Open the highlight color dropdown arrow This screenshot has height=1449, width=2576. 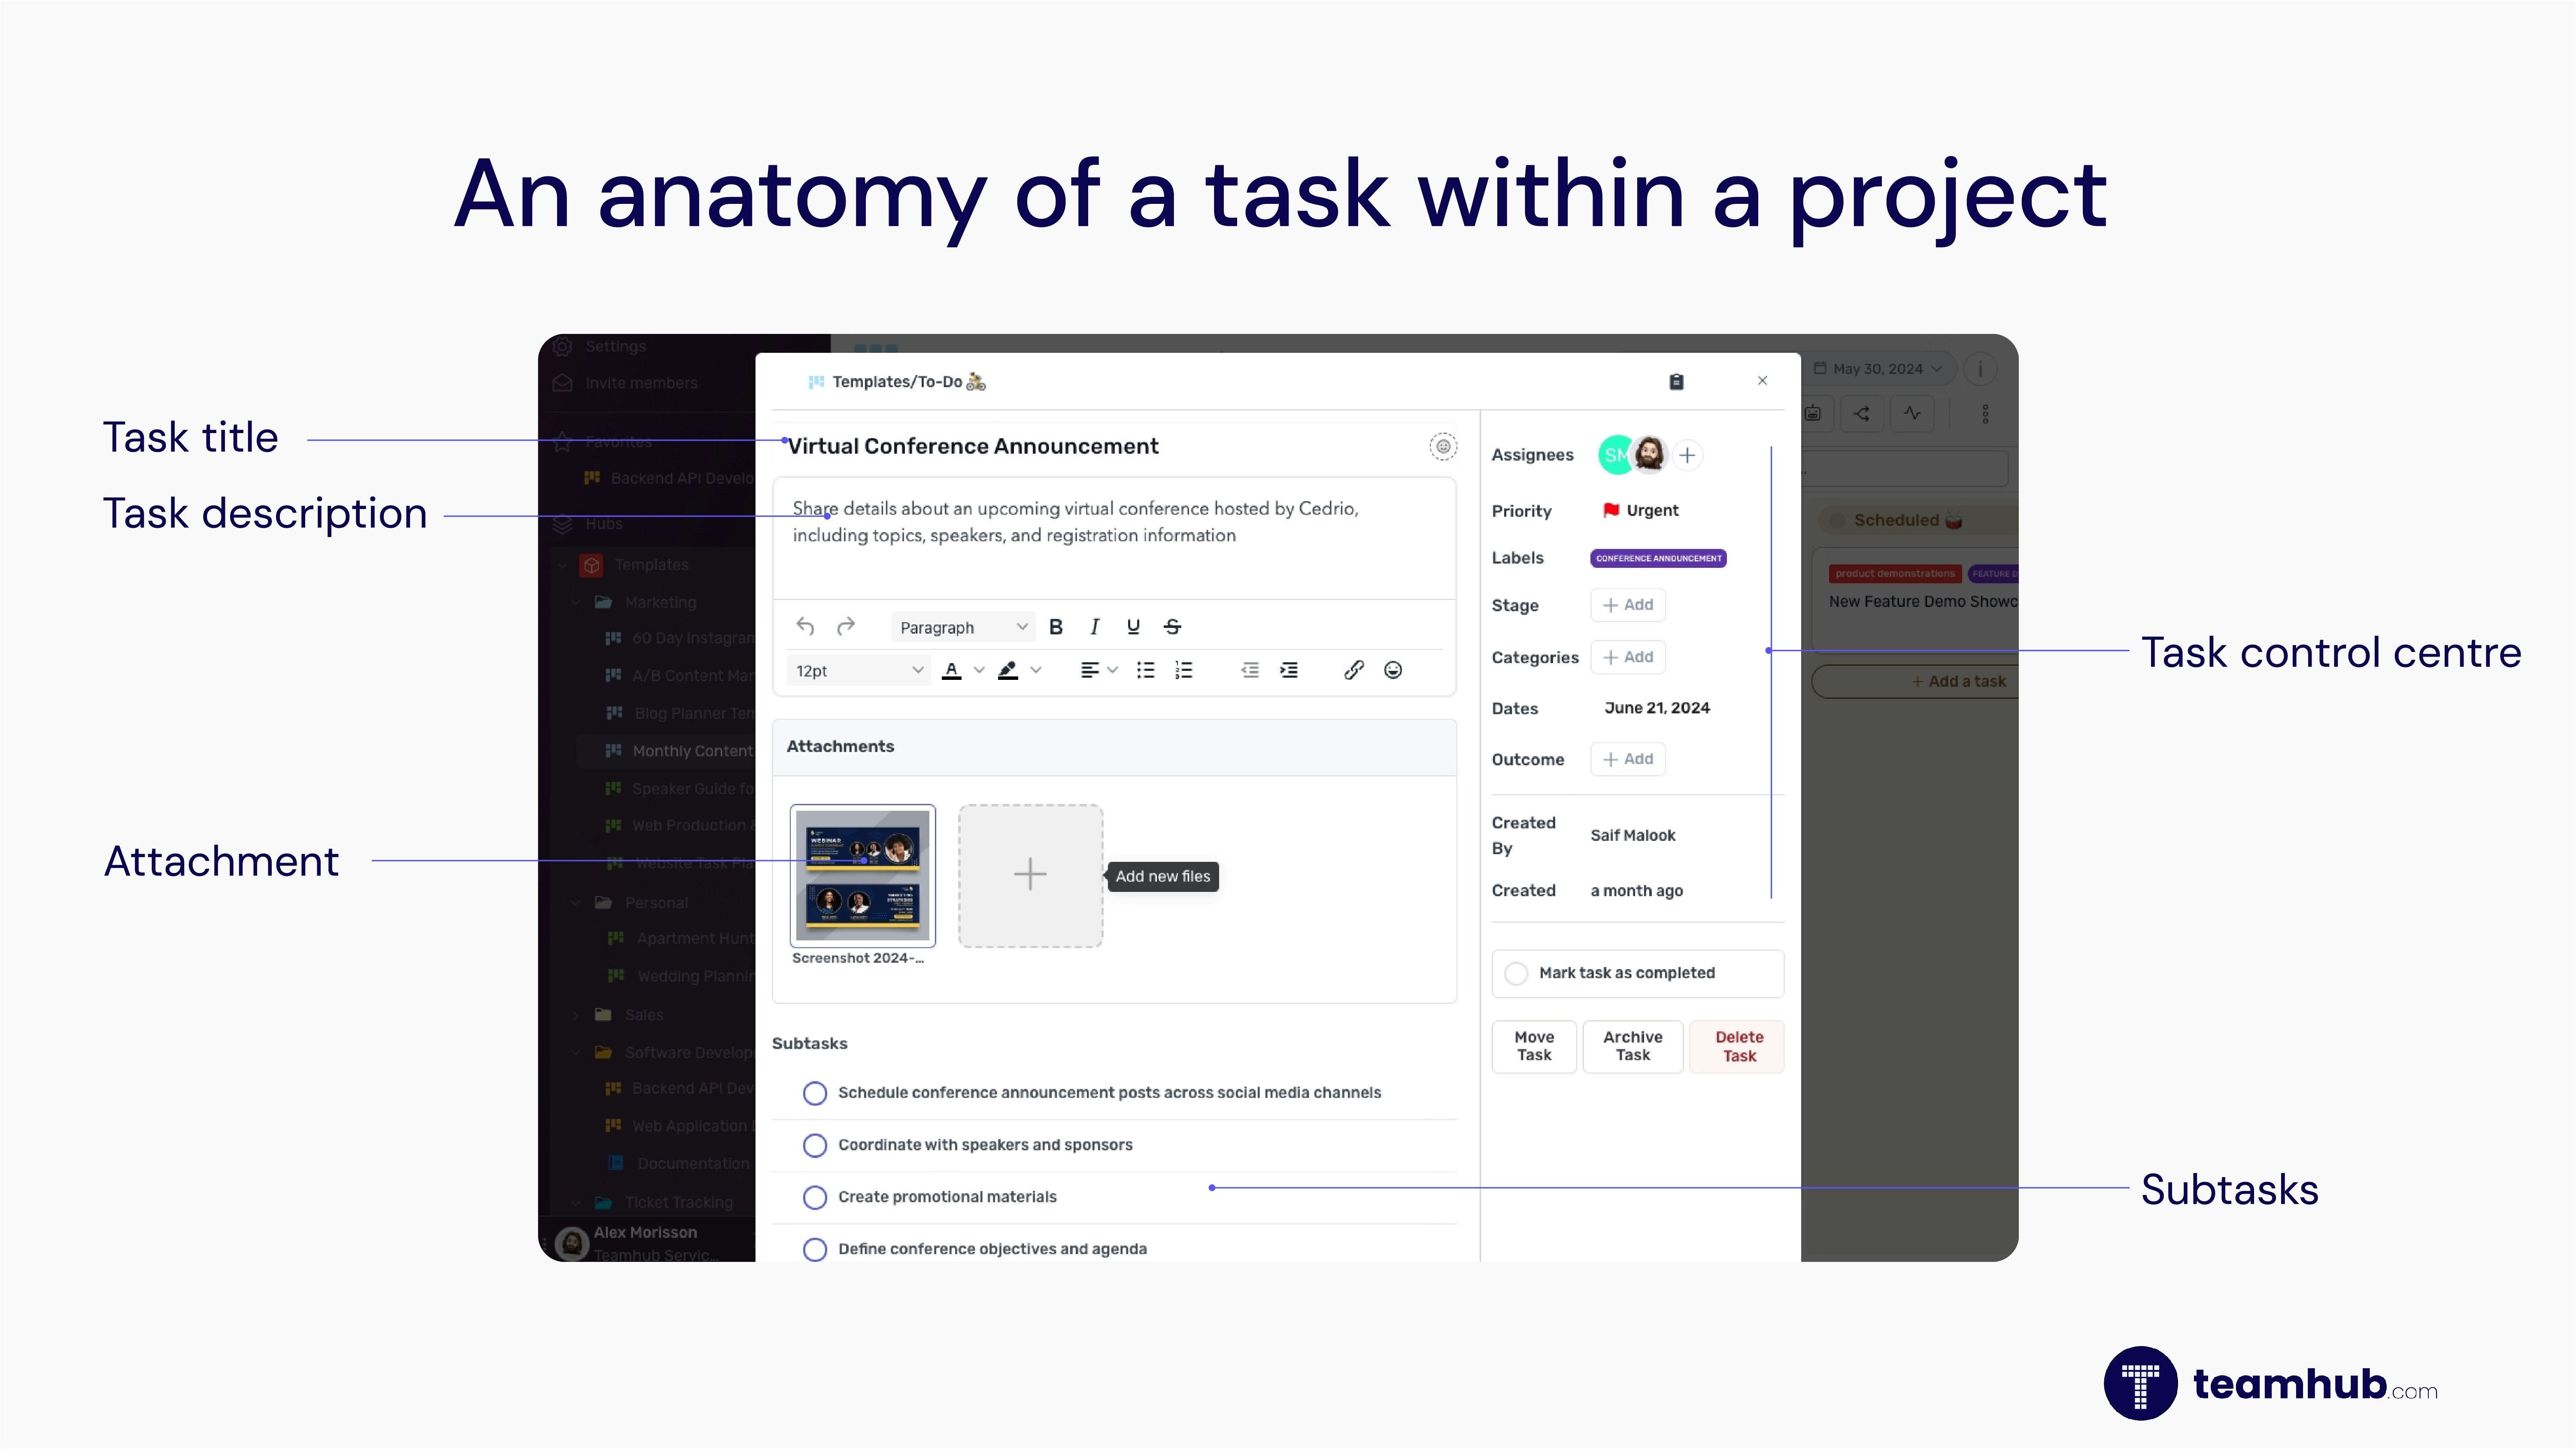[1036, 670]
